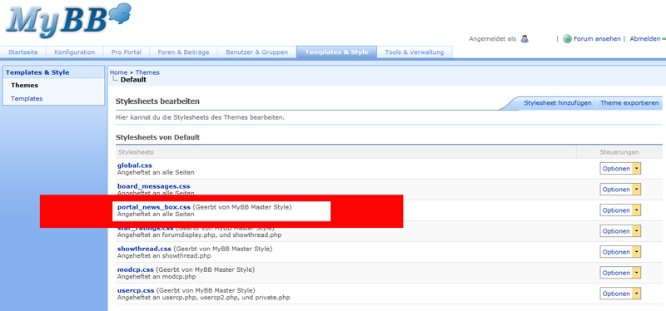Viewport: 666px width, 311px height.
Task: Open the Tools & Verwaltung tab
Action: 414,52
